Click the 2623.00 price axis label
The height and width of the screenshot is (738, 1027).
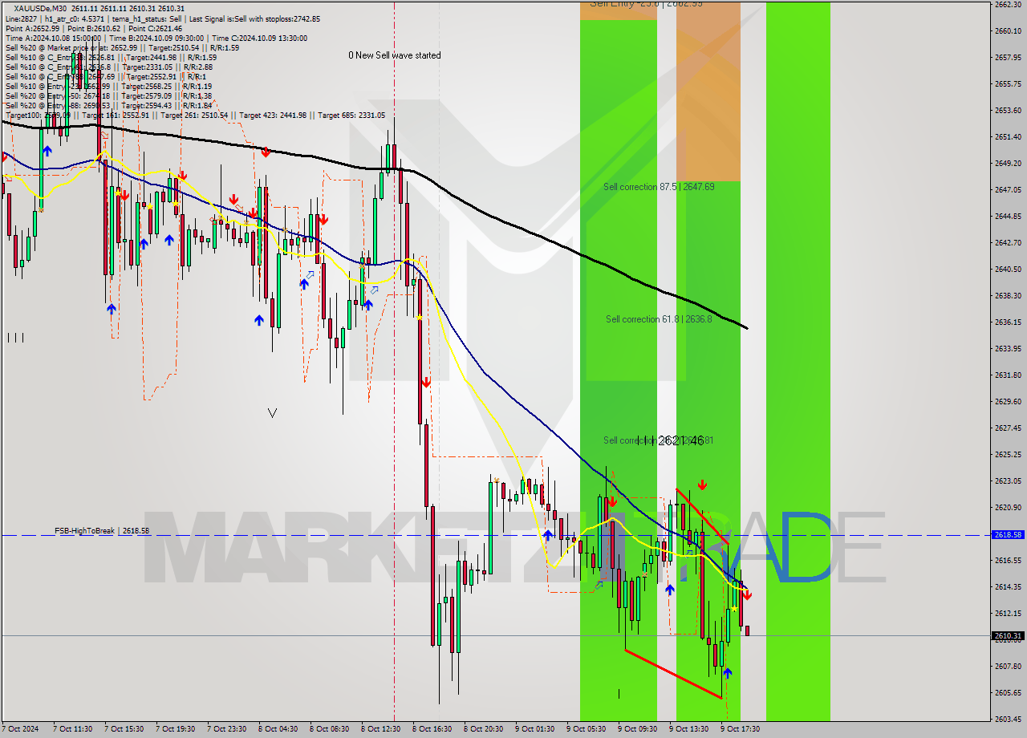point(1008,481)
